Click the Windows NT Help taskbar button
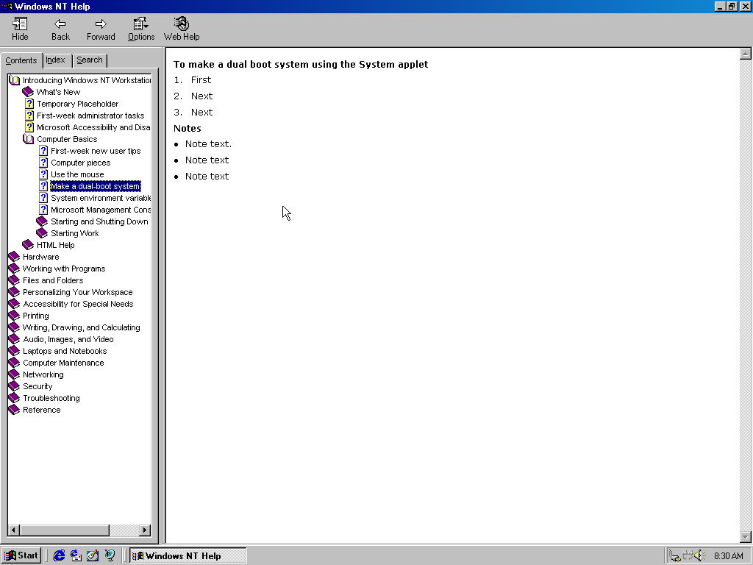Image resolution: width=753 pixels, height=565 pixels. click(x=188, y=556)
